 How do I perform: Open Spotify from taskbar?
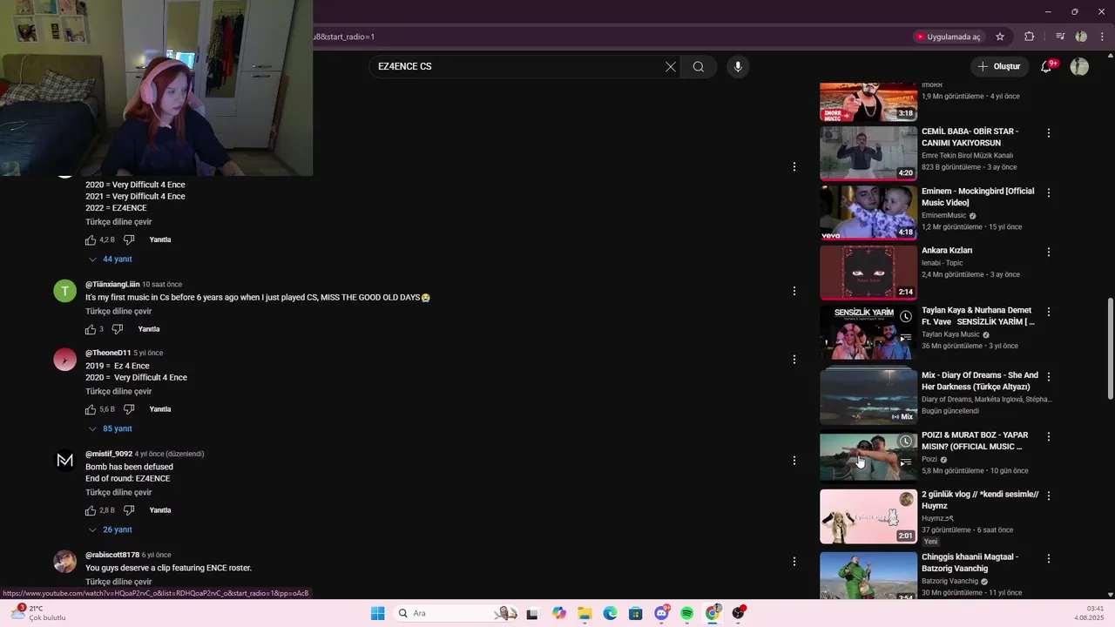coord(686,613)
